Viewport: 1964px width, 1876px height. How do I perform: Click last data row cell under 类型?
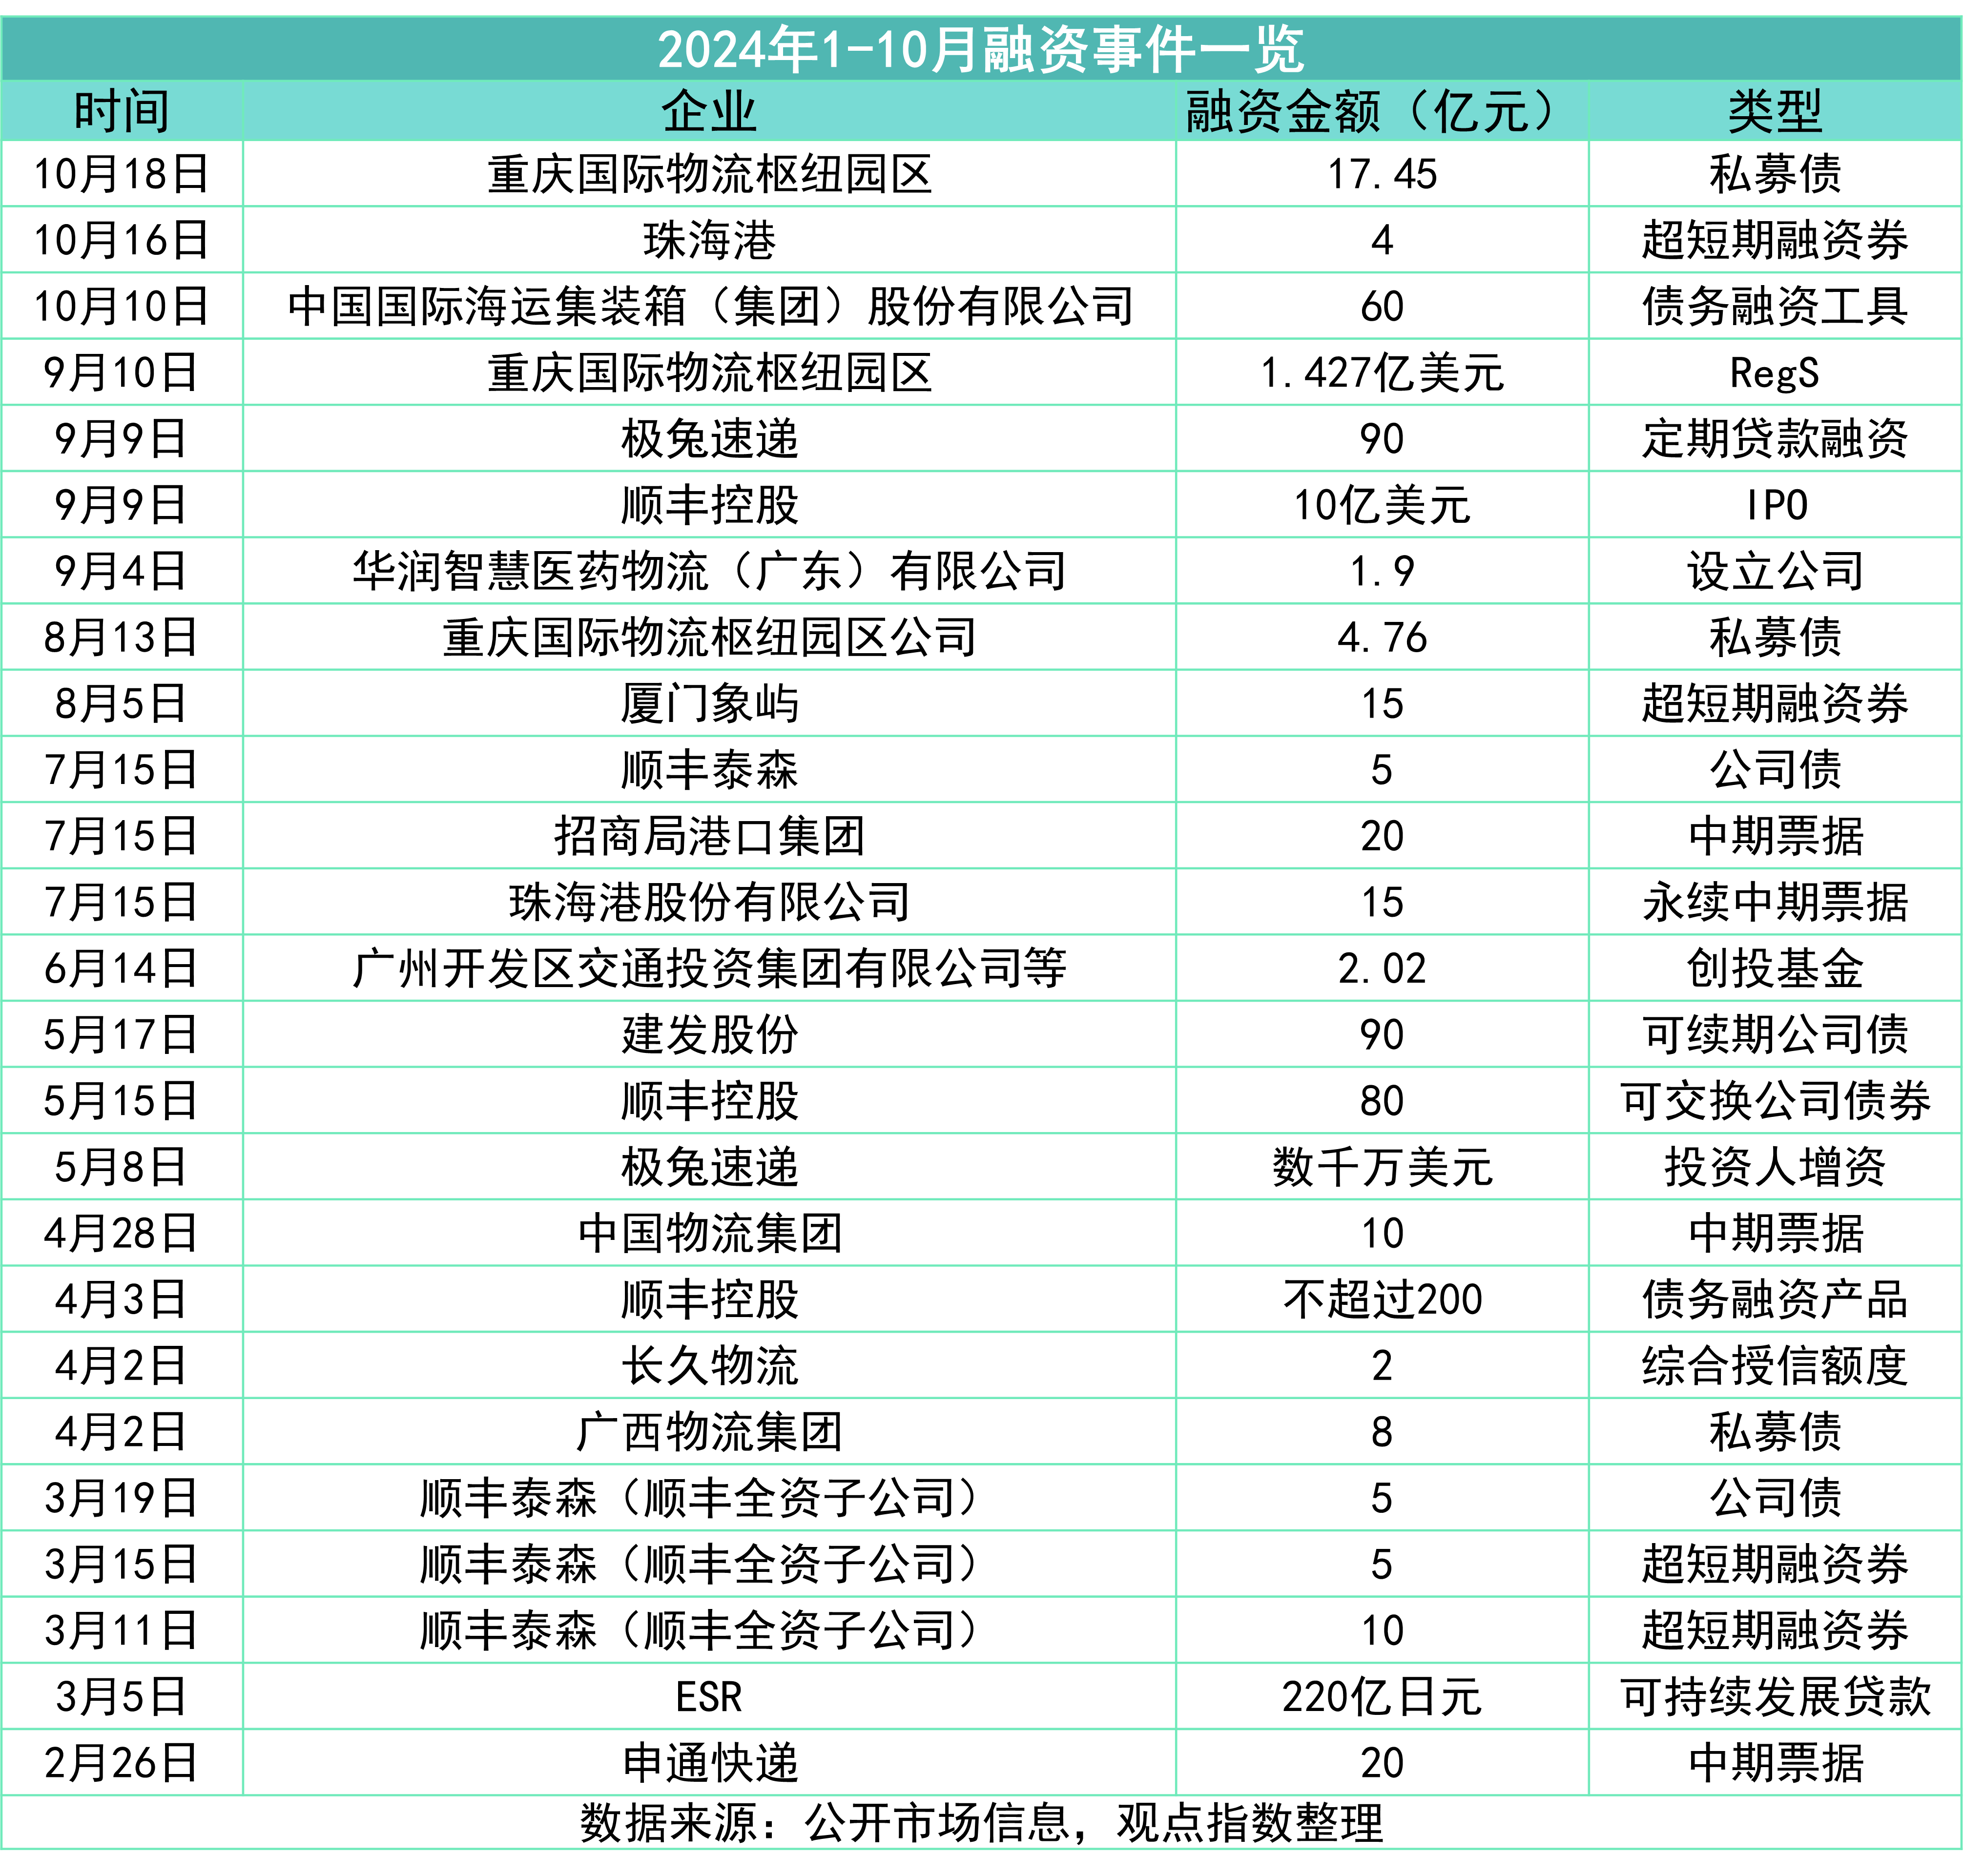[1774, 1762]
